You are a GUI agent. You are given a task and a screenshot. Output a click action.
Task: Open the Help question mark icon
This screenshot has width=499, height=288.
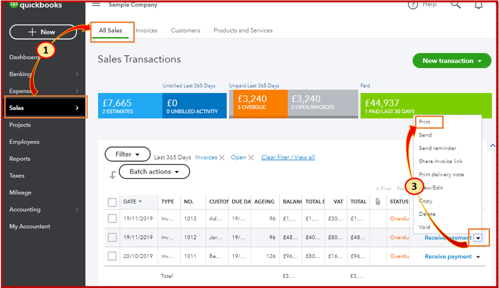(x=413, y=4)
